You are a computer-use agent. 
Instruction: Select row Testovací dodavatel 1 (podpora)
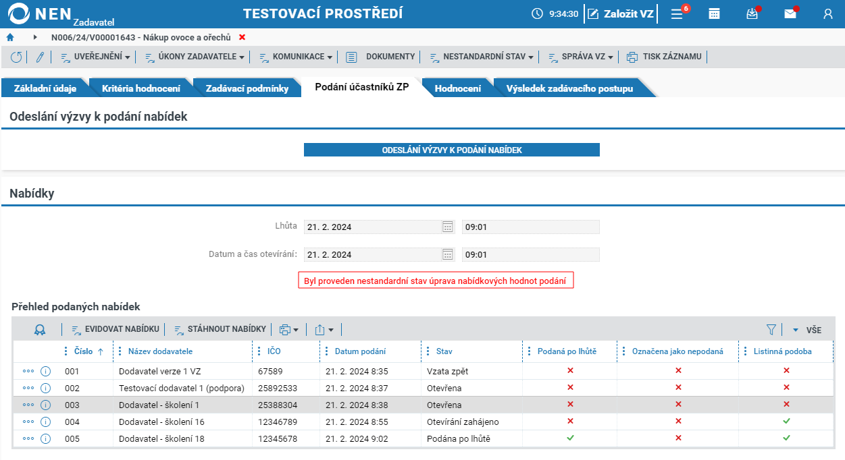[x=424, y=388]
